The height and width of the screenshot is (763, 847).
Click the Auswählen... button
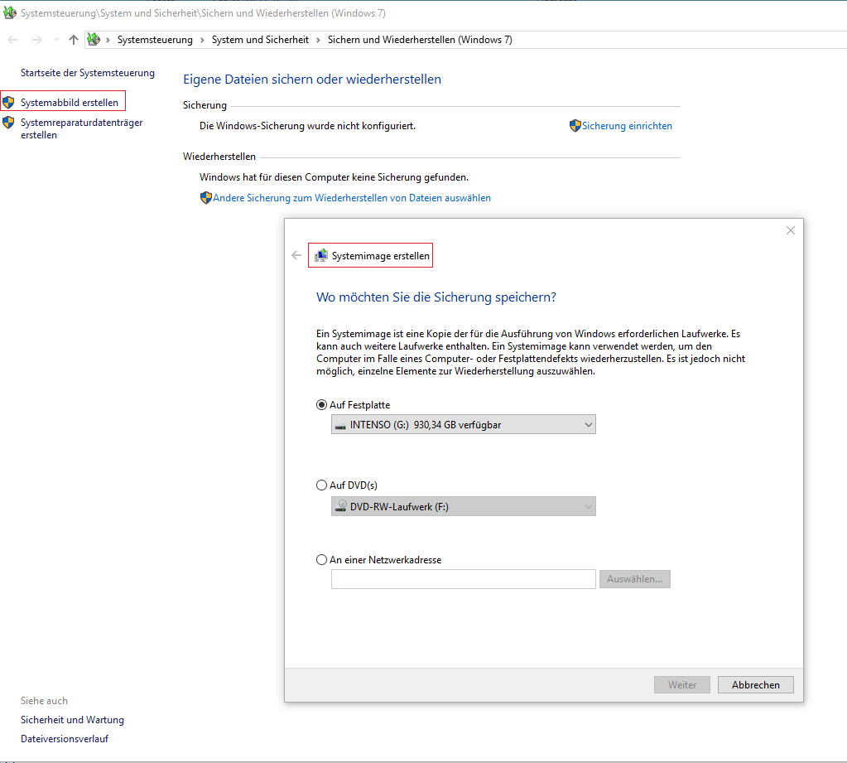point(635,579)
